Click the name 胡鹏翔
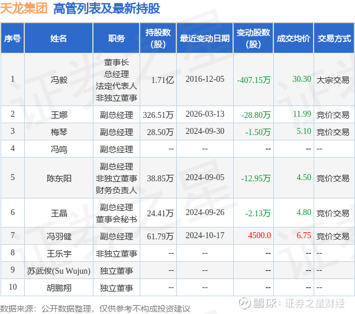Viewport: 355px width, 314px height. click(59, 288)
